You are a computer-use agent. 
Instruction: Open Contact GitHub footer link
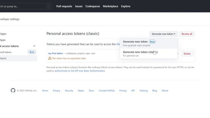click(107, 90)
